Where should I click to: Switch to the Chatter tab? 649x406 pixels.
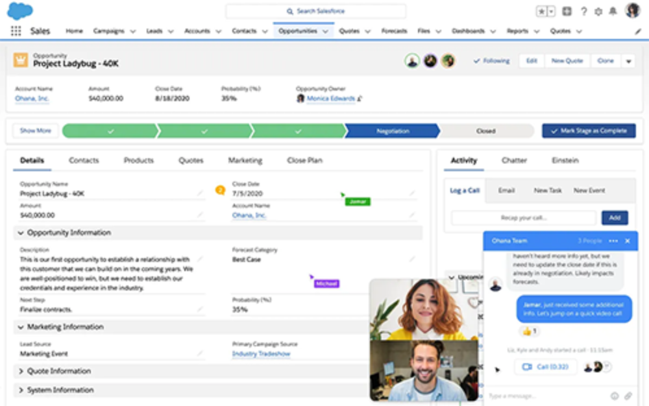coord(514,160)
